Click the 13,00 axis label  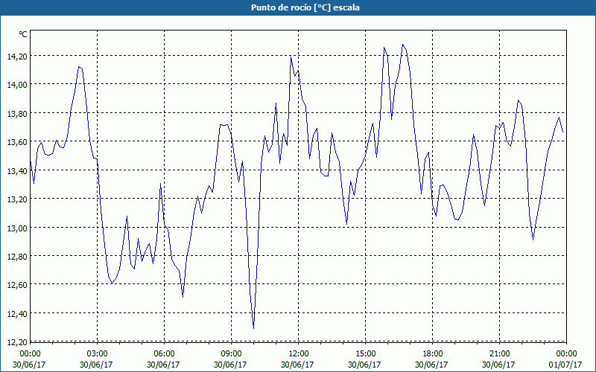point(17,228)
